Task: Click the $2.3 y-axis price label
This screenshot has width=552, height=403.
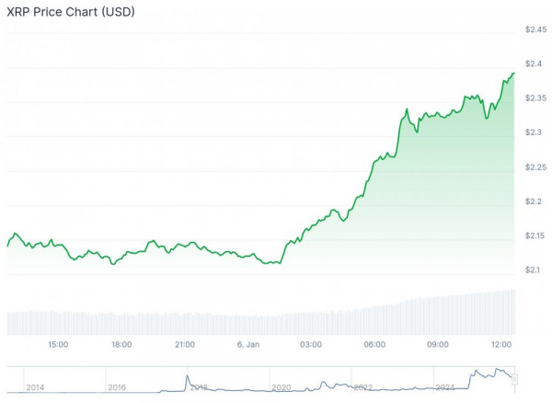Action: point(533,132)
